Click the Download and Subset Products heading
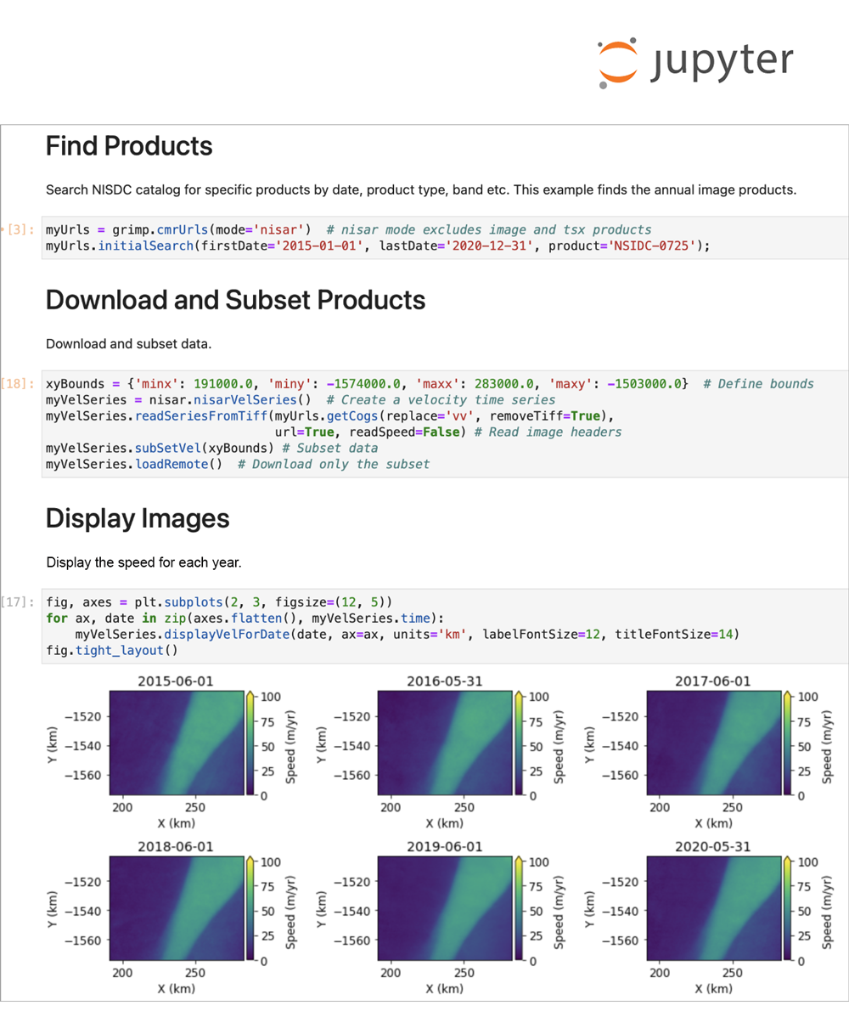Screen dimensions: 849x1028 235,300
